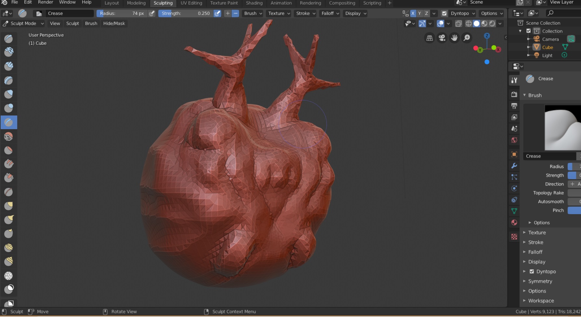This screenshot has height=317, width=581.
Task: Click the pan view hand gizmo
Action: pyautogui.click(x=454, y=38)
